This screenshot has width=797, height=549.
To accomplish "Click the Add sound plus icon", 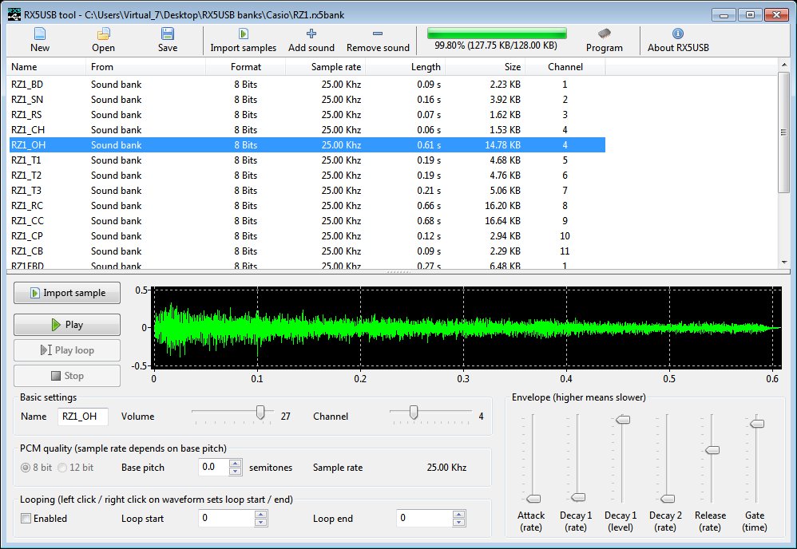I will click(x=311, y=34).
